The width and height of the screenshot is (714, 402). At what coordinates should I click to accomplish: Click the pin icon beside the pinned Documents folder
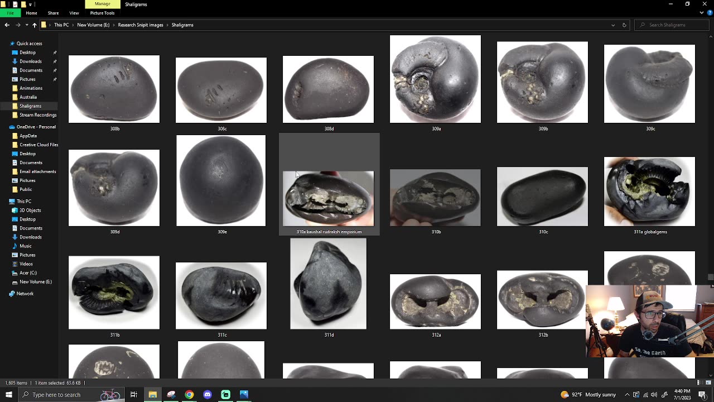55,70
